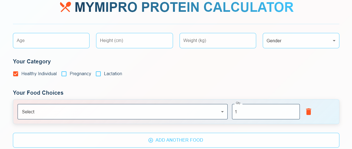Image resolution: width=352 pixels, height=149 pixels.
Task: Click the 'Healthy Individual' label text
Action: pos(39,74)
